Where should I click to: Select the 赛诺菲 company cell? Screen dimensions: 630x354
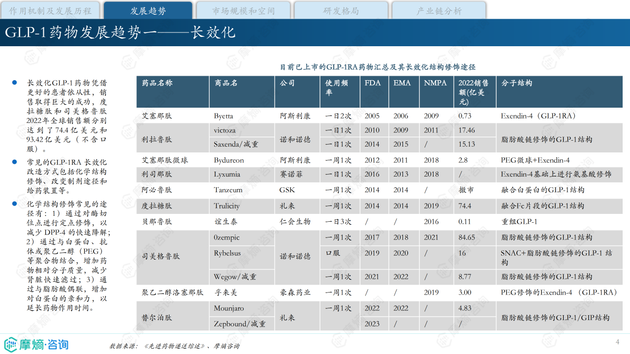(297, 175)
